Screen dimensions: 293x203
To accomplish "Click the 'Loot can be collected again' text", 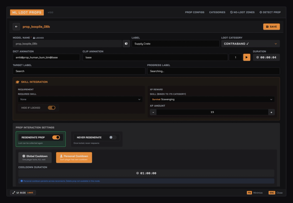I will tap(31, 143).
